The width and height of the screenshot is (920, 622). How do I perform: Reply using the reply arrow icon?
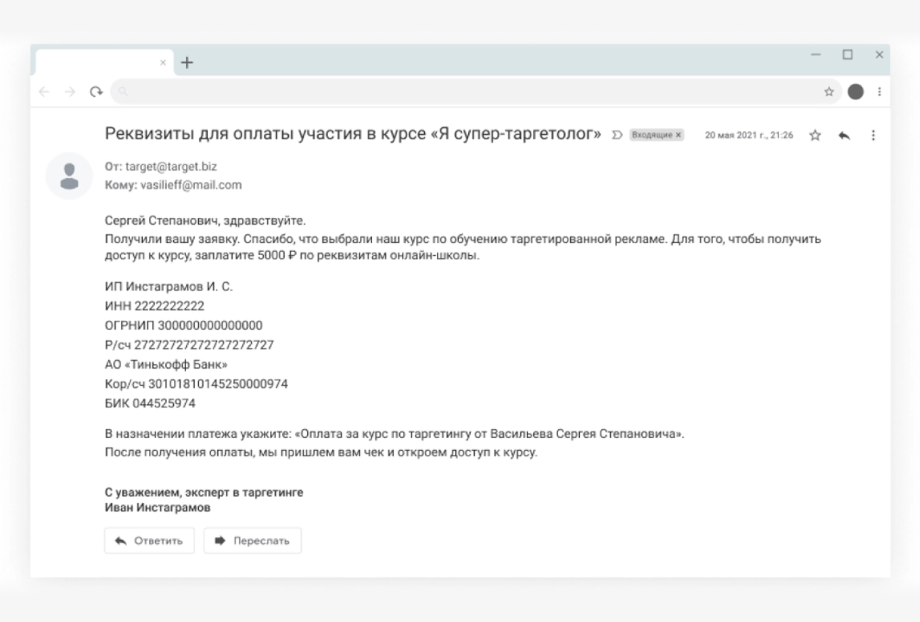pos(845,135)
